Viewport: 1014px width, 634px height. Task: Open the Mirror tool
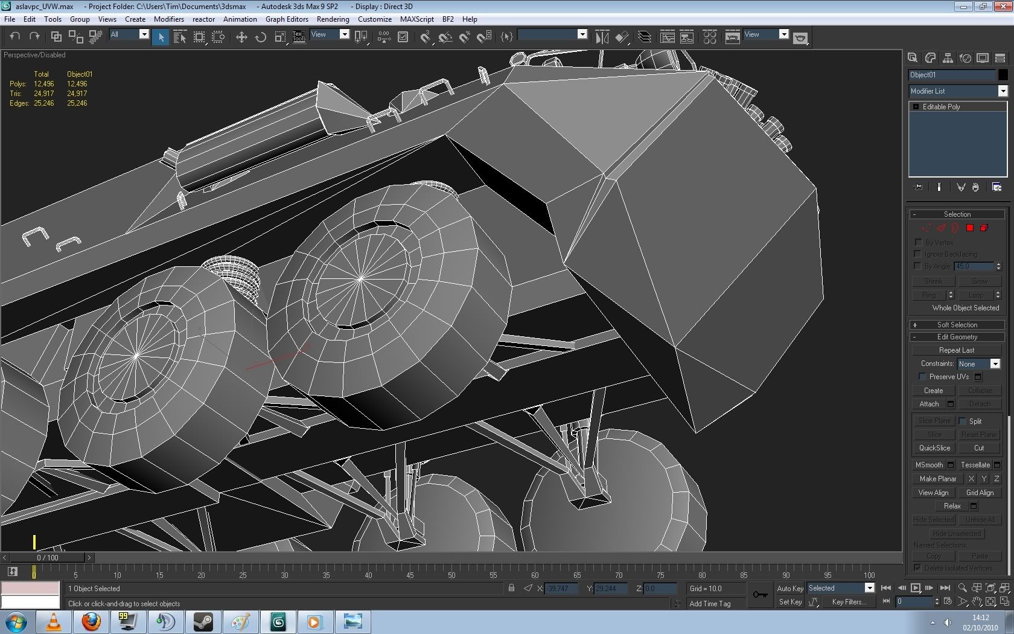click(602, 37)
